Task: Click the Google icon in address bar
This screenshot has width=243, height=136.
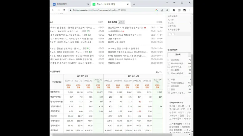Action: [x=157, y=10]
